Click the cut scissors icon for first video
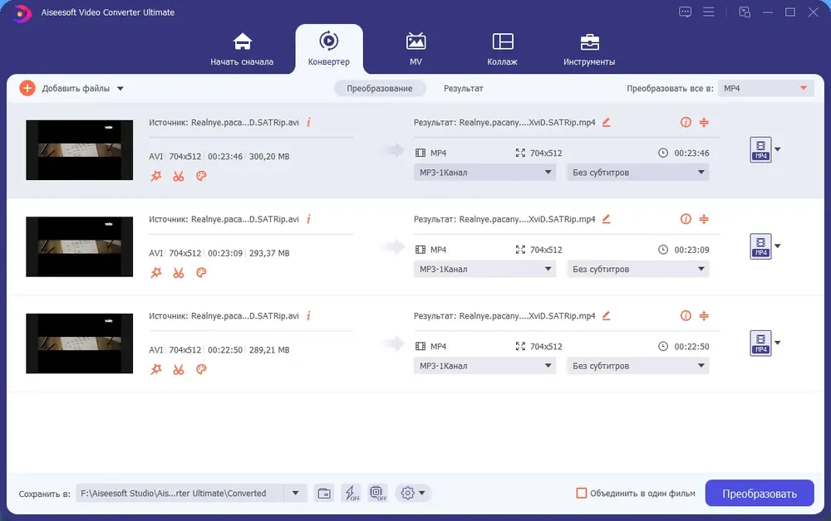Screen dimensions: 831x521 [179, 176]
